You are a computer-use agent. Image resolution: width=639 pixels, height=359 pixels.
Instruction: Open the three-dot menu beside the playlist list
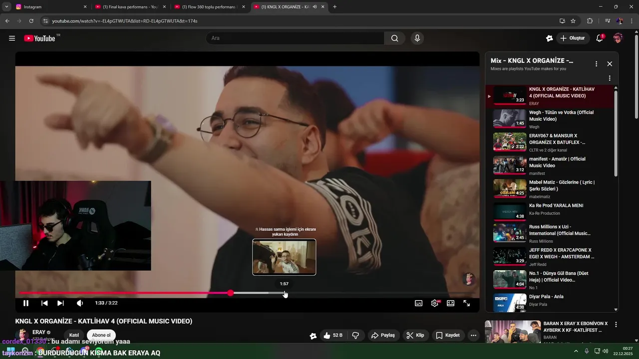click(x=610, y=78)
